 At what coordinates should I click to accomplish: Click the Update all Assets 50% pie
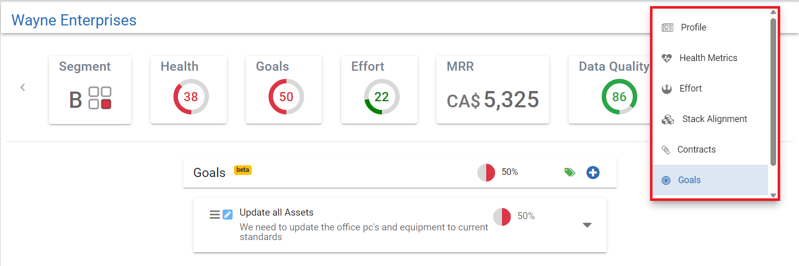pos(502,216)
